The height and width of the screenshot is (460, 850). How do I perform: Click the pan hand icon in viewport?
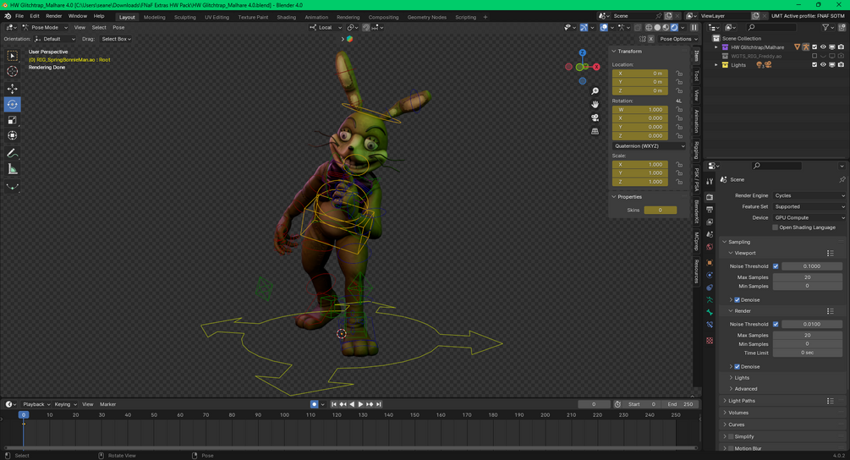click(595, 104)
